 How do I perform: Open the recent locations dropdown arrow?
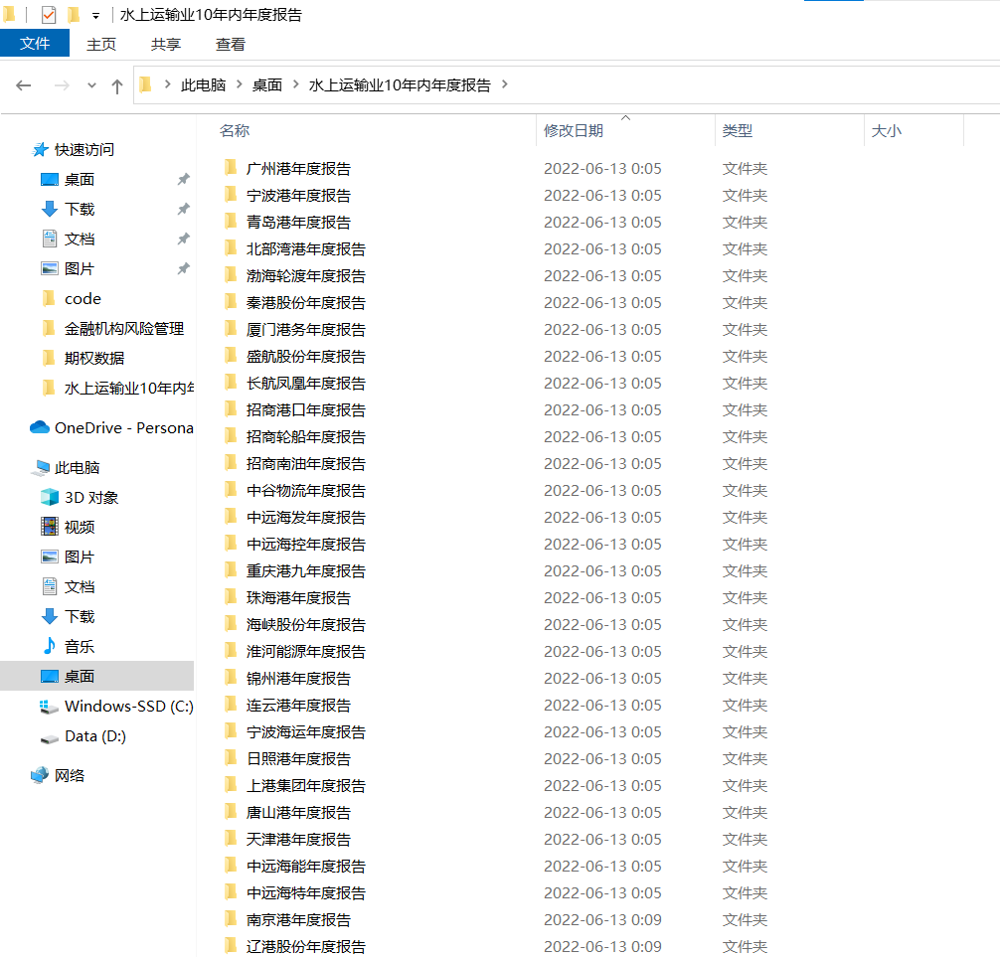(x=91, y=84)
